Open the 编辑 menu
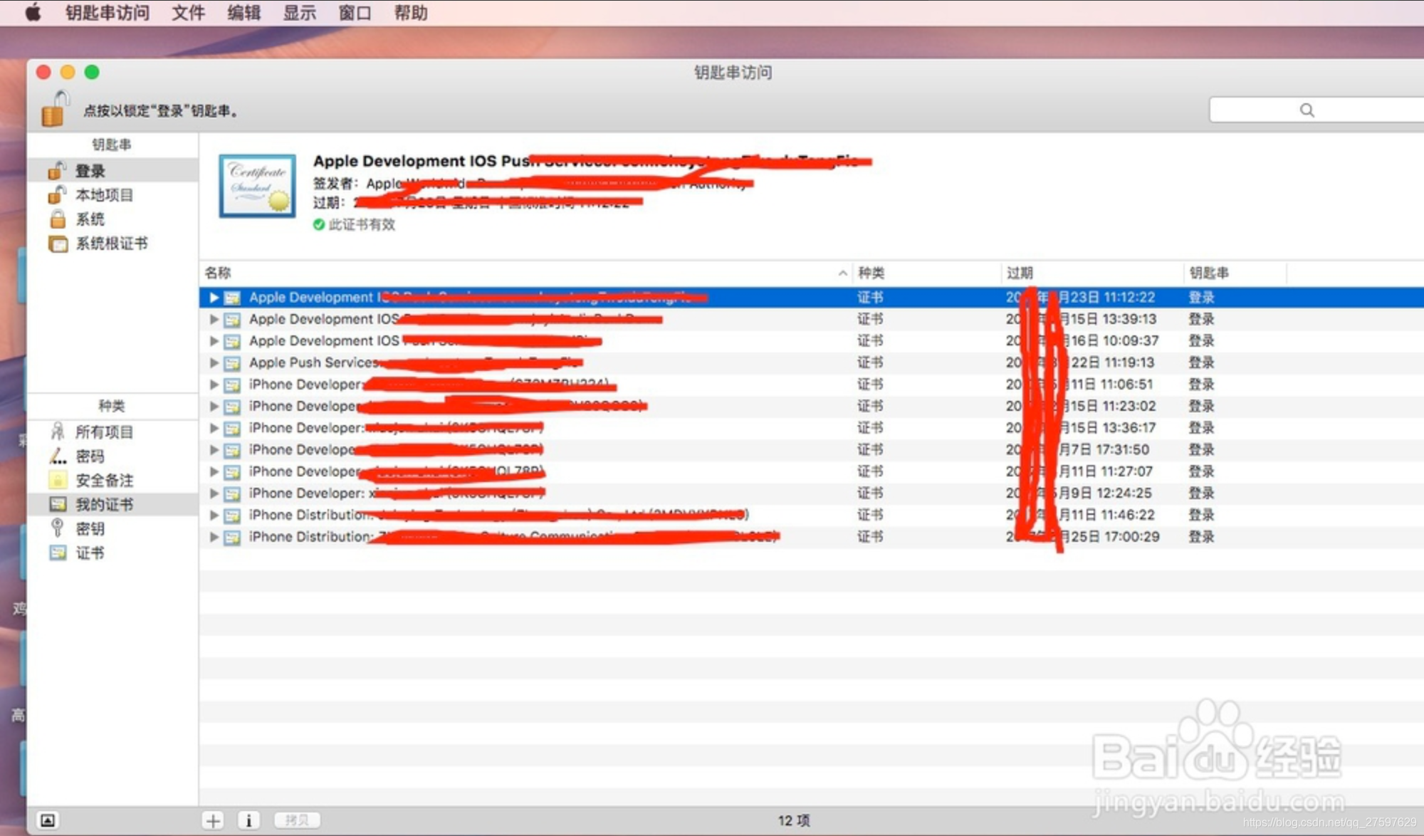This screenshot has height=836, width=1424. tap(244, 13)
